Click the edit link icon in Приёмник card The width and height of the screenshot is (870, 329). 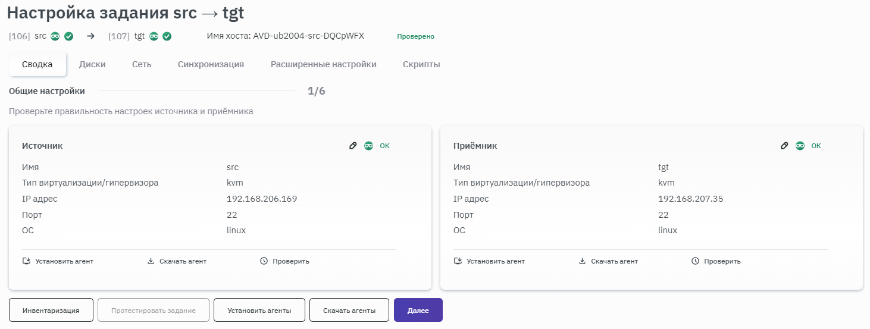pyautogui.click(x=784, y=146)
